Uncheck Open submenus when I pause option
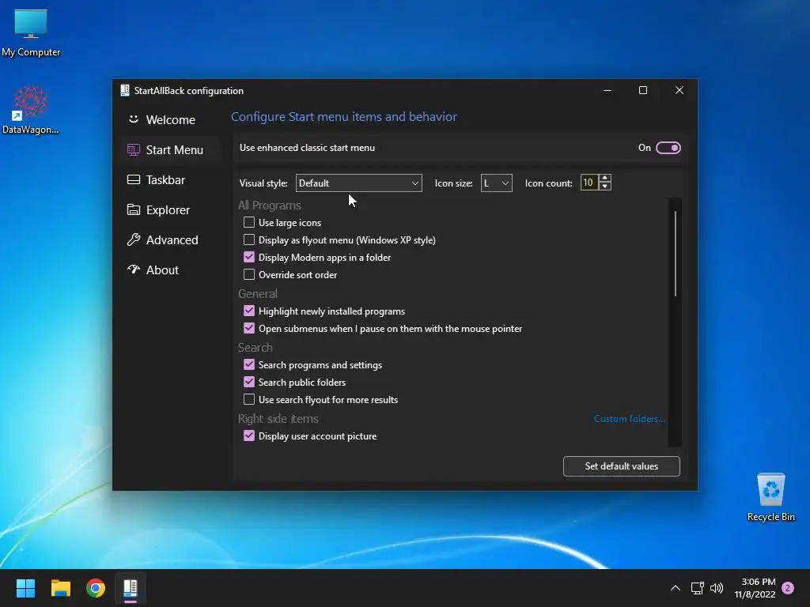The width and height of the screenshot is (810, 607). click(249, 328)
